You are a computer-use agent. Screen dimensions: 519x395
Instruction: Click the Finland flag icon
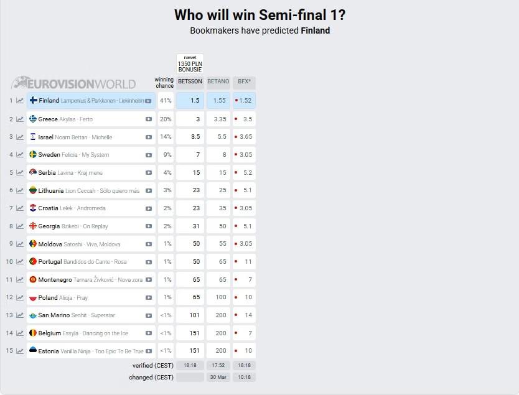coord(33,101)
